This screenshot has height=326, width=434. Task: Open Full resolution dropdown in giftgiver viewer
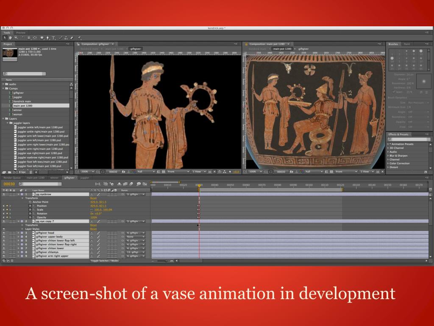(146, 171)
